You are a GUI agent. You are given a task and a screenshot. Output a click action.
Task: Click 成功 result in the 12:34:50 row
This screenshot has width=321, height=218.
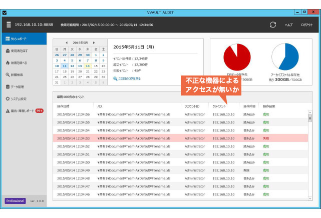[266, 162]
